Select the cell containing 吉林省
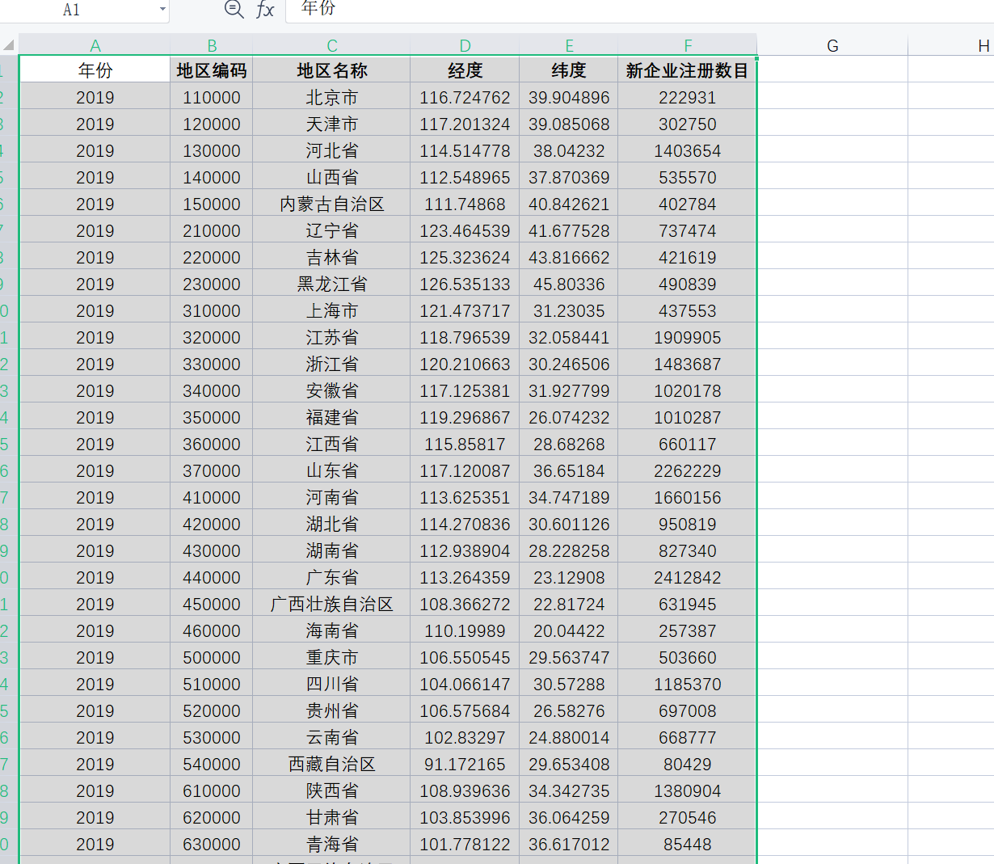994x864 pixels. pos(332,257)
